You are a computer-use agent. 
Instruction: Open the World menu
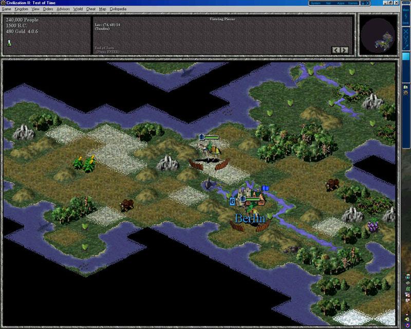coord(78,9)
